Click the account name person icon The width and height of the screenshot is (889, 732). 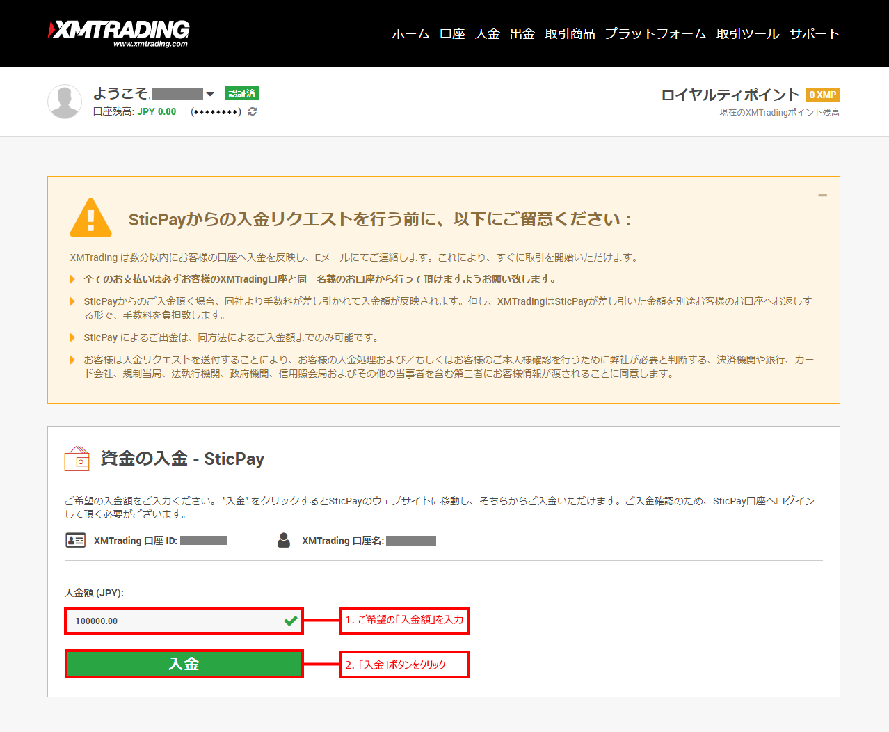pos(284,541)
